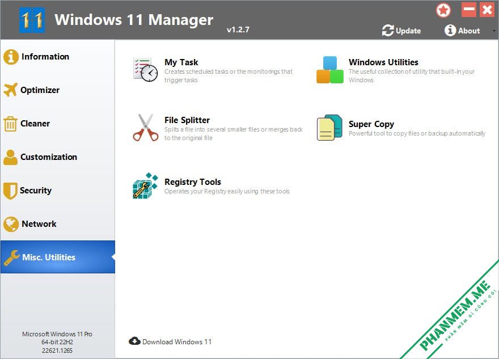Open Super Copy documents icon
This screenshot has width=499, height=359.
[x=329, y=128]
